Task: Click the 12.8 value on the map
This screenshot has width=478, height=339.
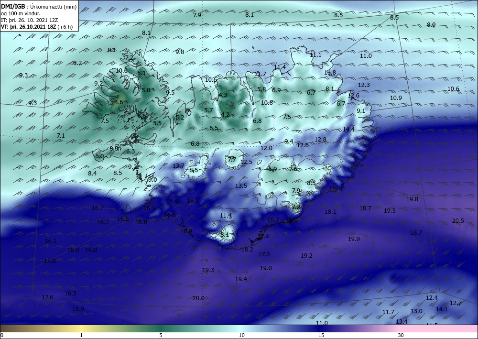Action: (320, 140)
